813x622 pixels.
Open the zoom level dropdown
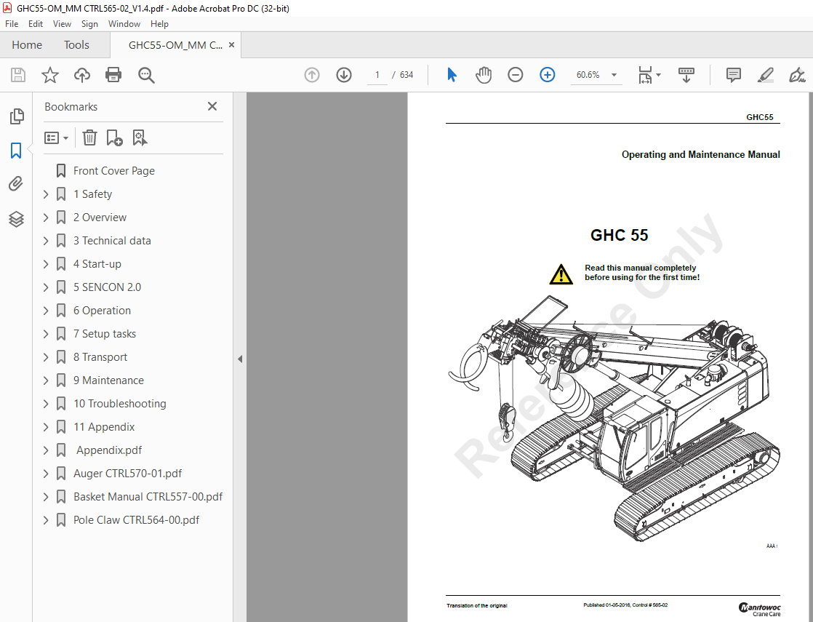point(614,75)
